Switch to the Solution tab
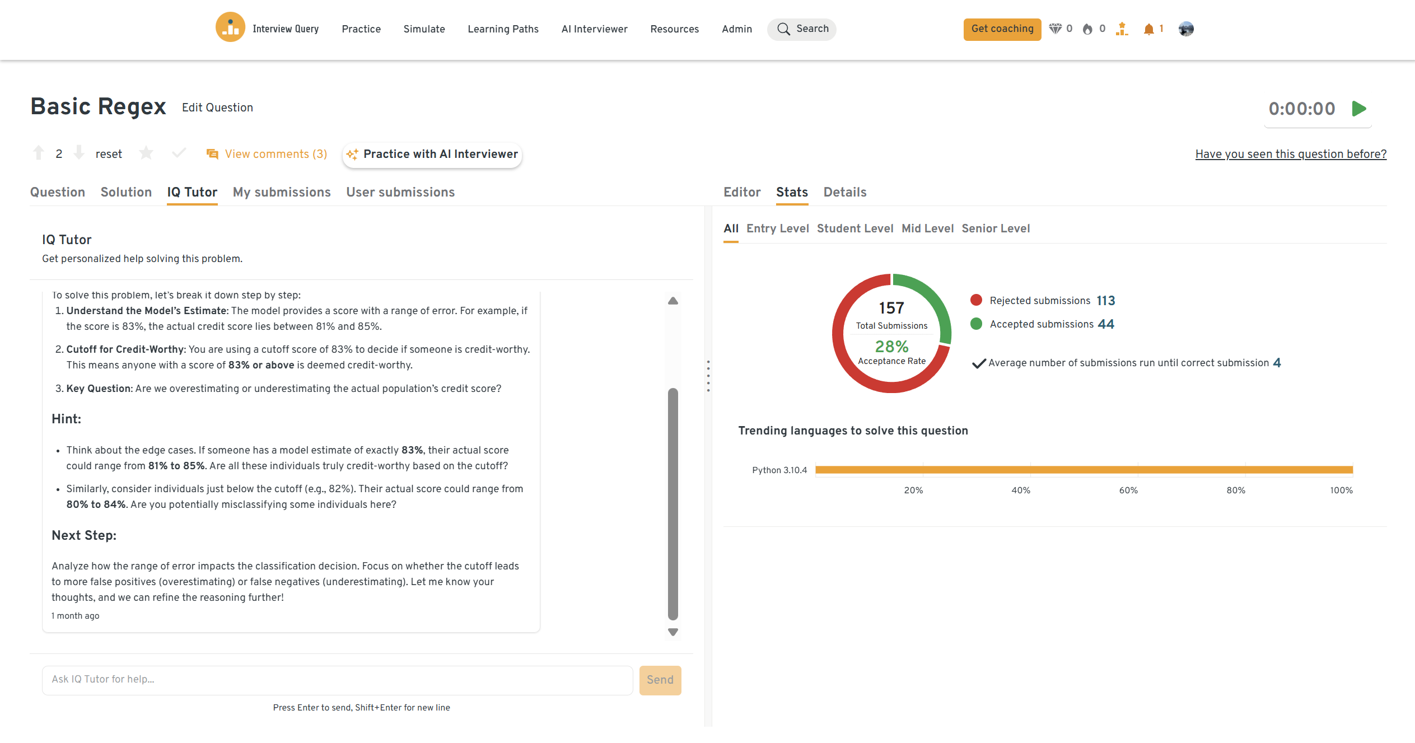This screenshot has width=1415, height=743. [x=126, y=192]
